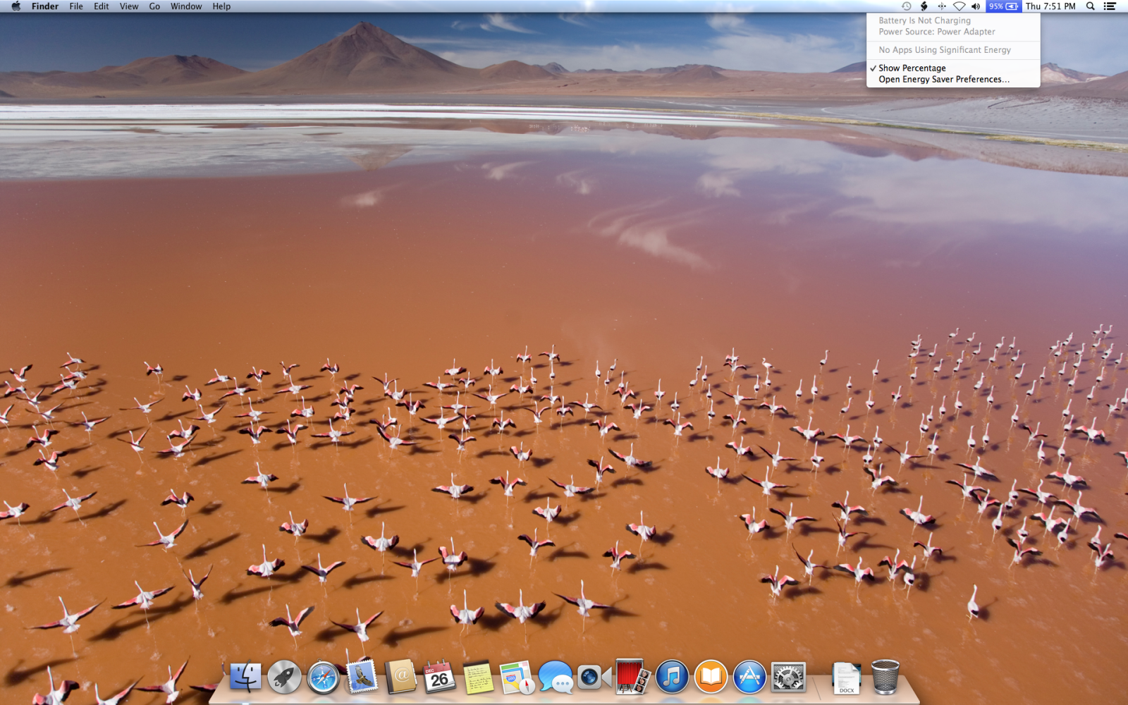The height and width of the screenshot is (705, 1128).
Task: Open Notification Center list icon
Action: pyautogui.click(x=1110, y=6)
